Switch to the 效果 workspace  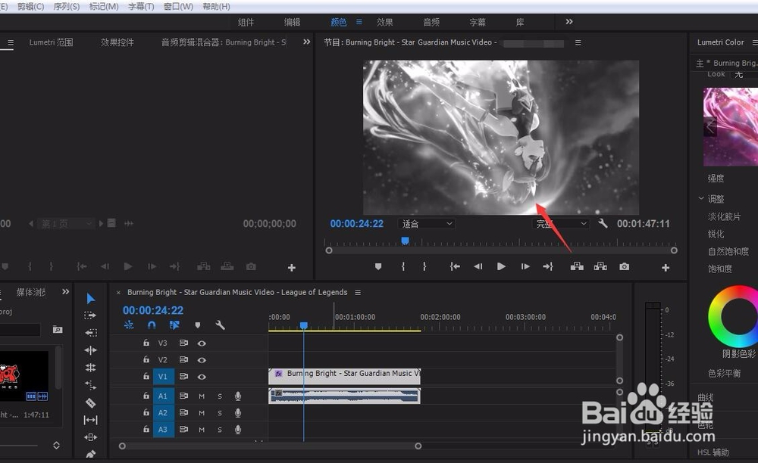385,22
